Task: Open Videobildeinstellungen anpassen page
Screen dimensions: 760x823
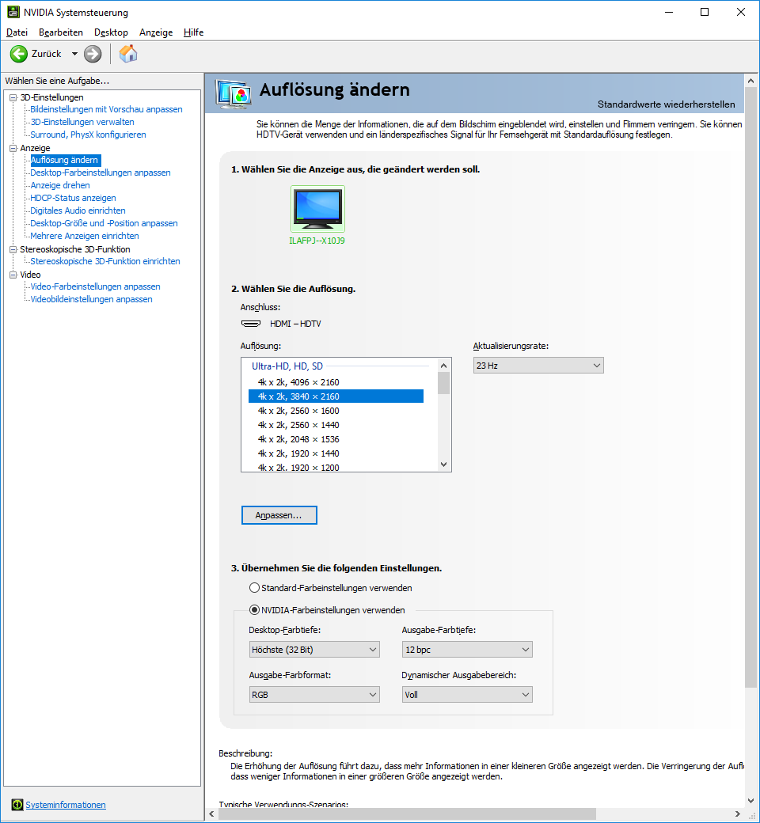Action: click(91, 299)
